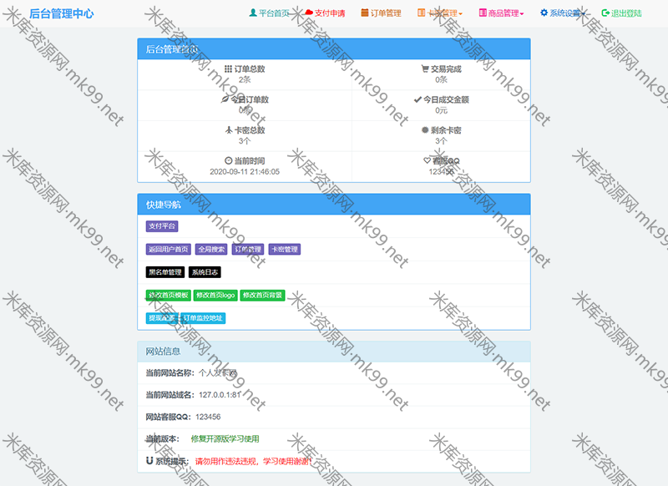Click the magnet icon by 系统提示
Viewport: 668px width, 486px height.
(x=149, y=460)
